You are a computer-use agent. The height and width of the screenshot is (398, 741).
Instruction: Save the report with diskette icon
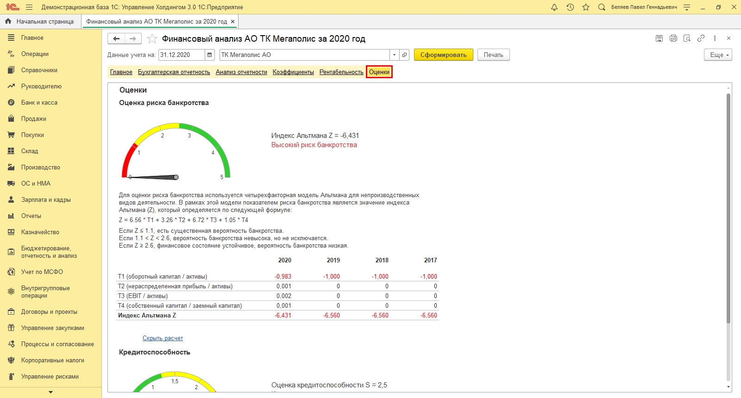click(x=659, y=38)
